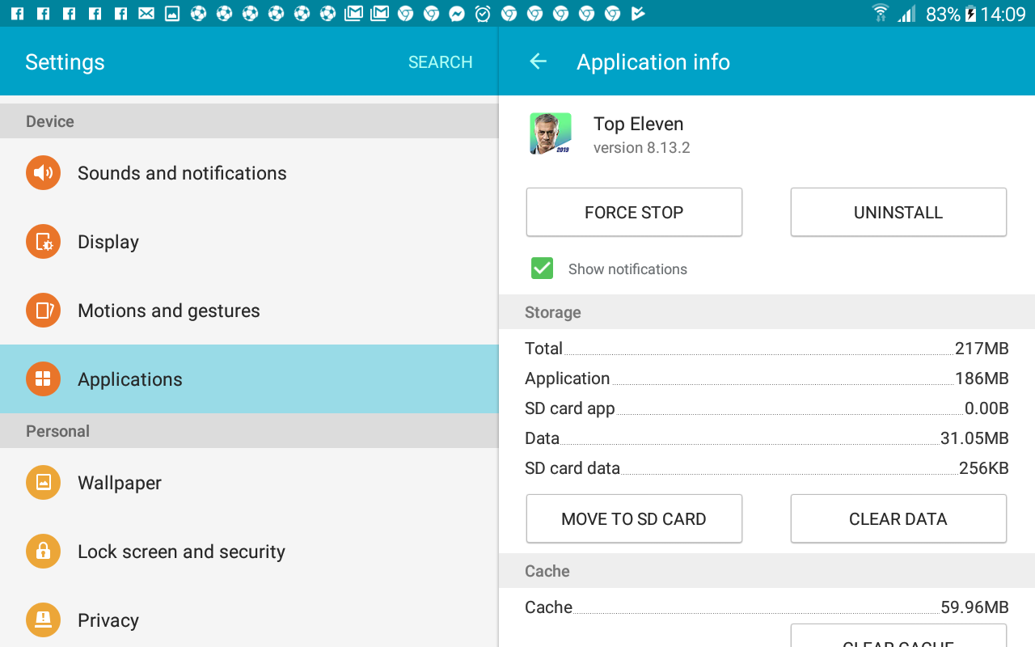Tap the Wallpaper picture icon
Viewport: 1035px width, 647px height.
43,483
